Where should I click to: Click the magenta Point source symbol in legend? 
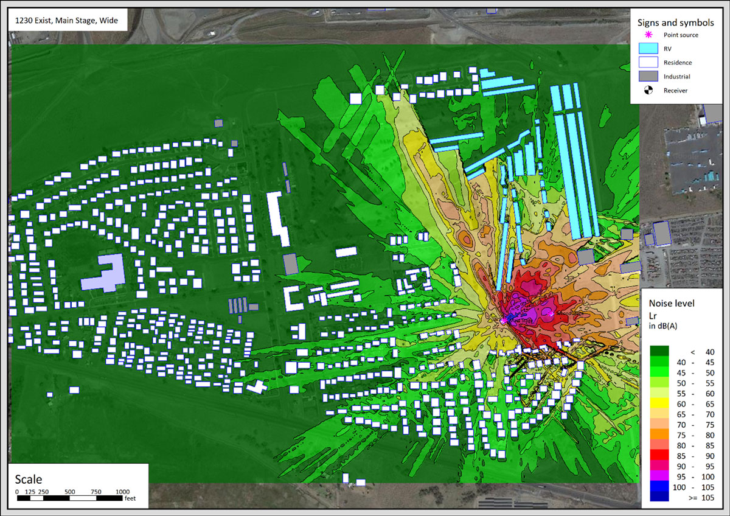click(647, 35)
